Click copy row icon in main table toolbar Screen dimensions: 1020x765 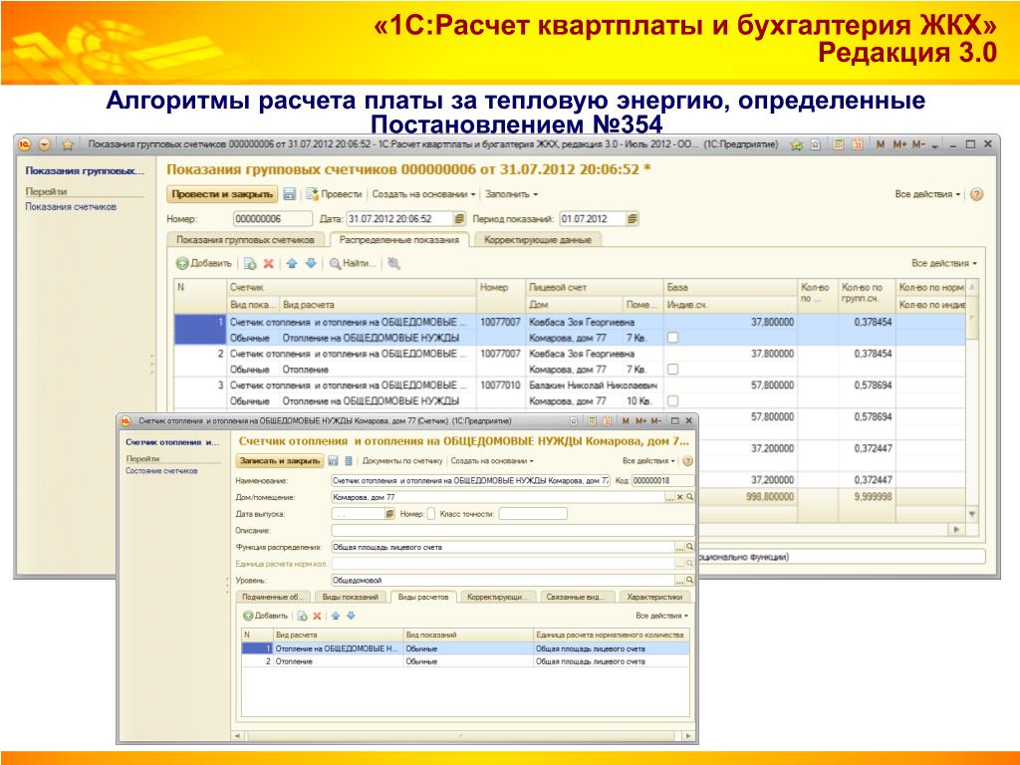[250, 263]
